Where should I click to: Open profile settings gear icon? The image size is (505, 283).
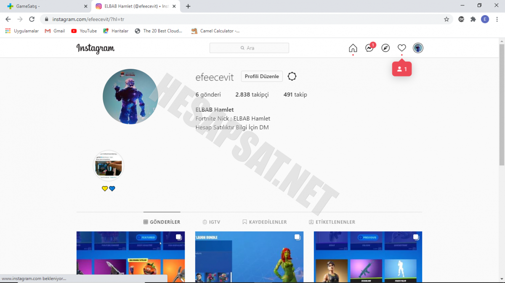[x=292, y=76]
